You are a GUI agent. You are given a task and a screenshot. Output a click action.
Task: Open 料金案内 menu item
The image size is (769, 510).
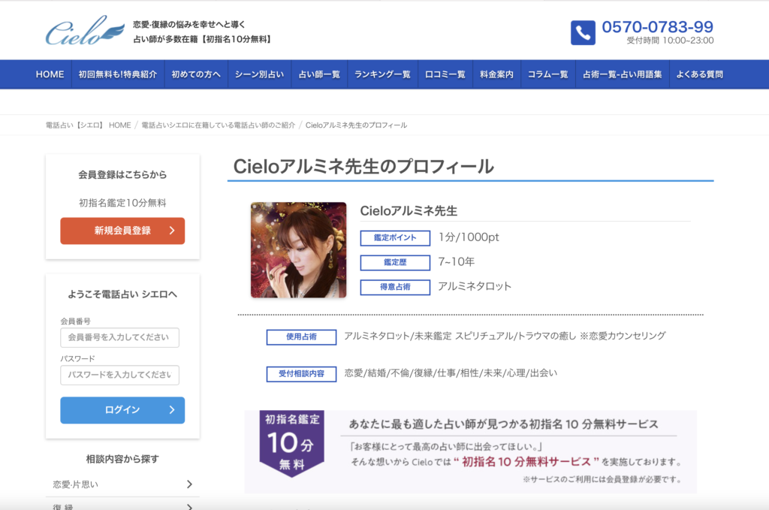pyautogui.click(x=497, y=74)
